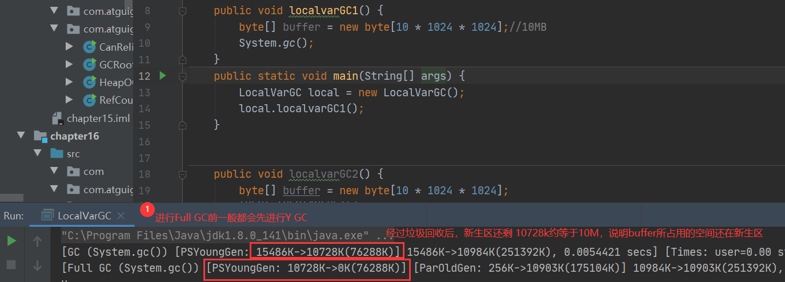785x282 pixels.
Task: Click 'local.localvarGC1();' on line 14
Action: pos(301,108)
